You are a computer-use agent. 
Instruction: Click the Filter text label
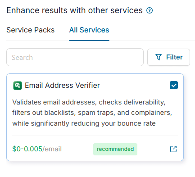coord(174,57)
